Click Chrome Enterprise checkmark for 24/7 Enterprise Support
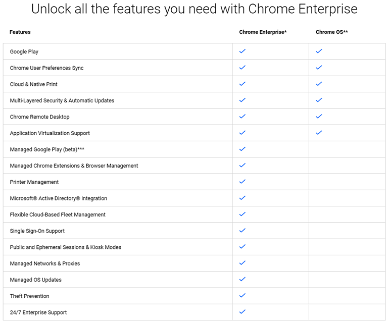The width and height of the screenshot is (389, 323). pos(242,312)
